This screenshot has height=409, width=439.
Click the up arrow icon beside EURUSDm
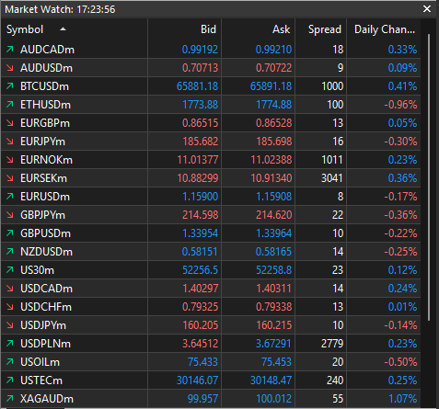[x=10, y=196]
